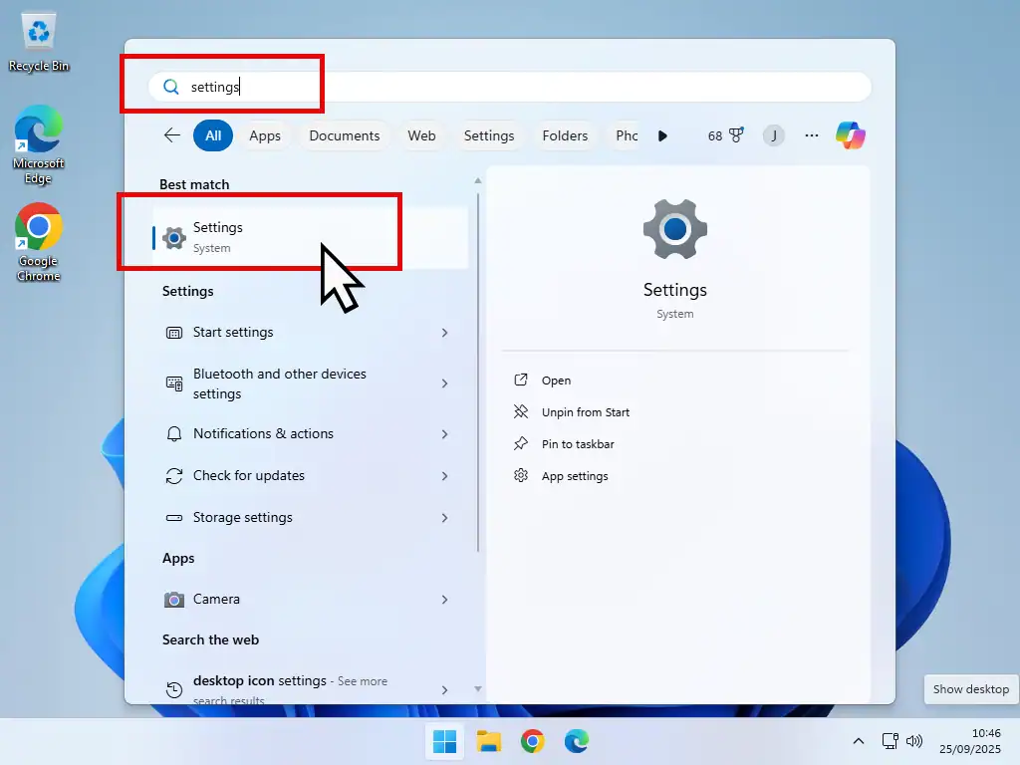Screen dimensions: 1020x765
Task: Click the desktop icon settings history icon
Action: pos(174,689)
